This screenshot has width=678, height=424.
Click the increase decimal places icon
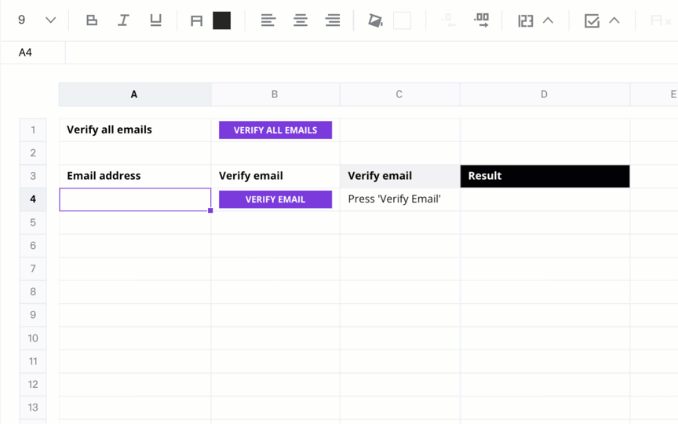(x=481, y=20)
